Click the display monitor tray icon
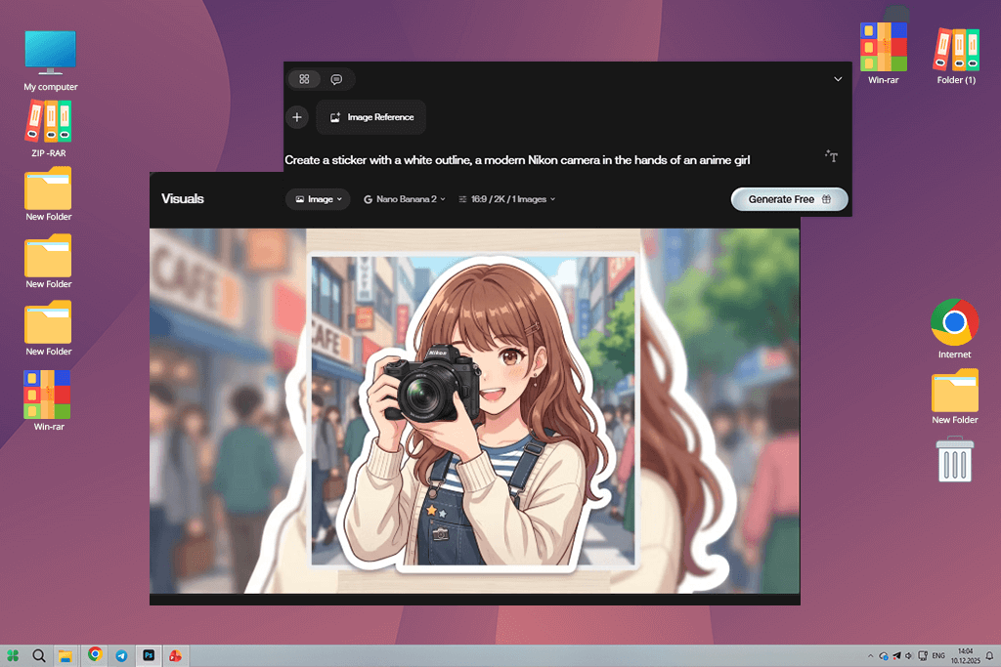Screen dimensions: 1001x667 pyautogui.click(x=923, y=655)
